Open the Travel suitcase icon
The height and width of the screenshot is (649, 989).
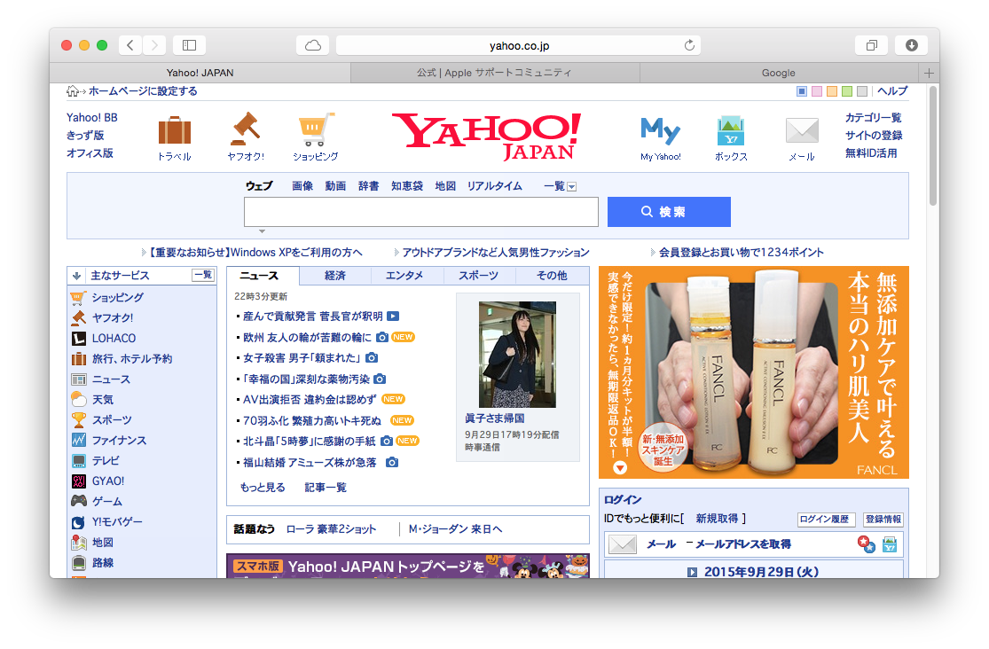coord(174,131)
